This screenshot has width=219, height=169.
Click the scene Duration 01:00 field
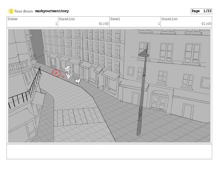point(83,22)
